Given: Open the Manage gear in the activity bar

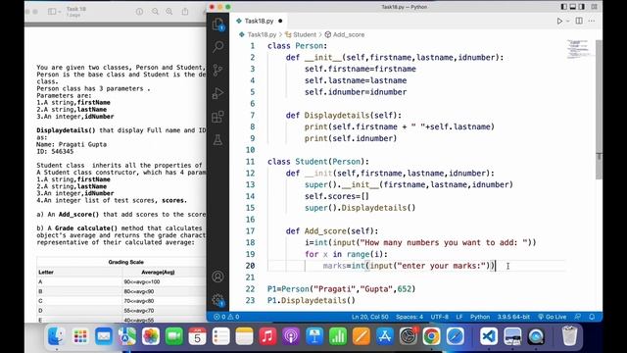Looking at the screenshot, I should pyautogui.click(x=217, y=300).
